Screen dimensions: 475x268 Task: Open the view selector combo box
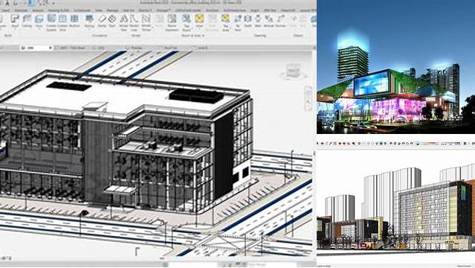point(36,48)
